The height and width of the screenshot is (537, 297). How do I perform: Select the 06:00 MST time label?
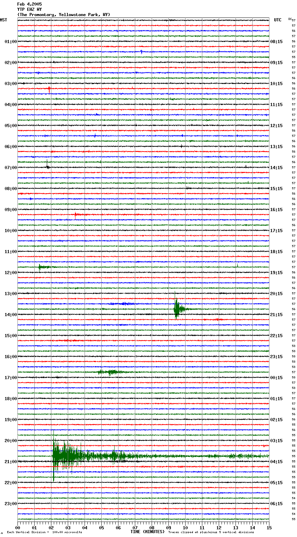coord(10,147)
